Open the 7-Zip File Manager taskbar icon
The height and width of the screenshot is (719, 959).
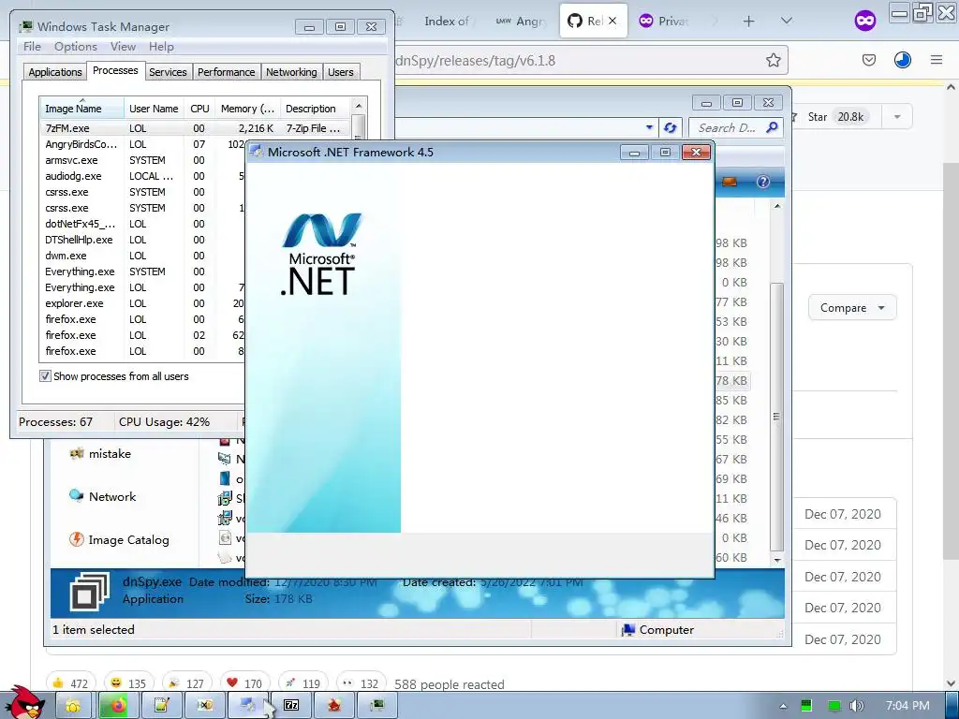coord(291,706)
